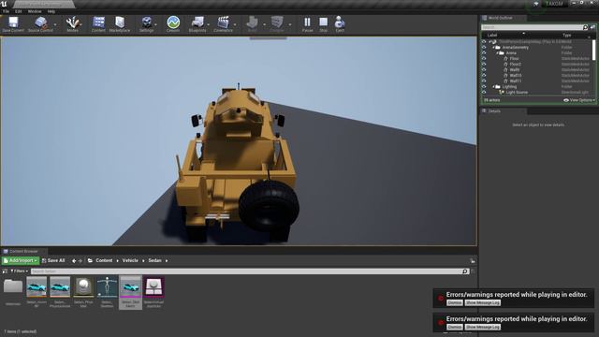Select the selected Sedan skeletal mesh thumbnail
Screen dimensions: 599x337
130,287
